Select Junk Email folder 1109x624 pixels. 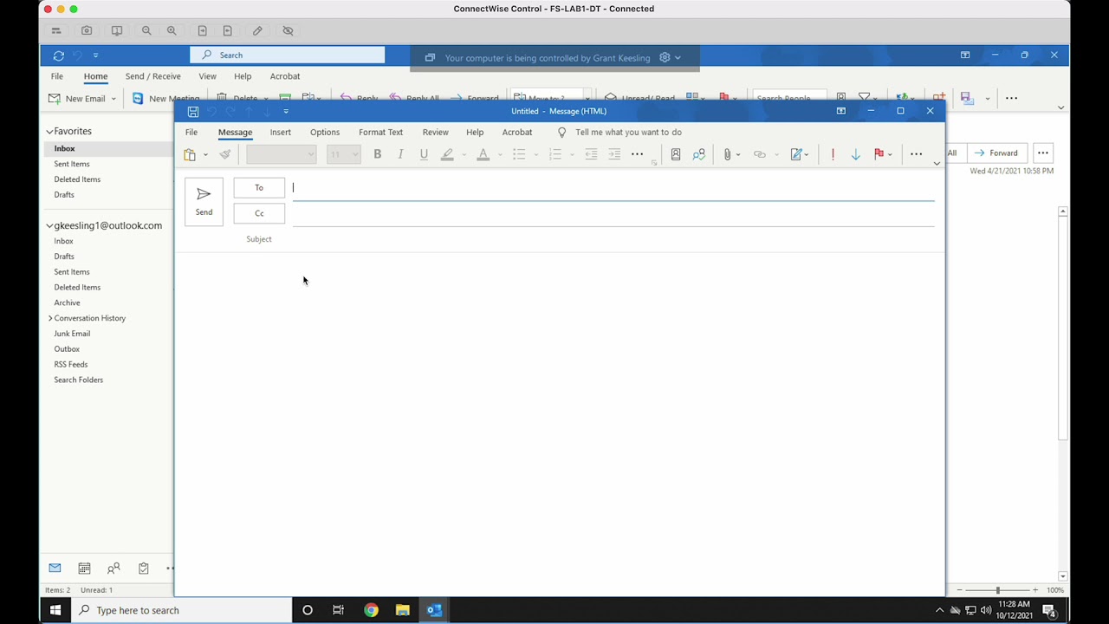click(72, 334)
